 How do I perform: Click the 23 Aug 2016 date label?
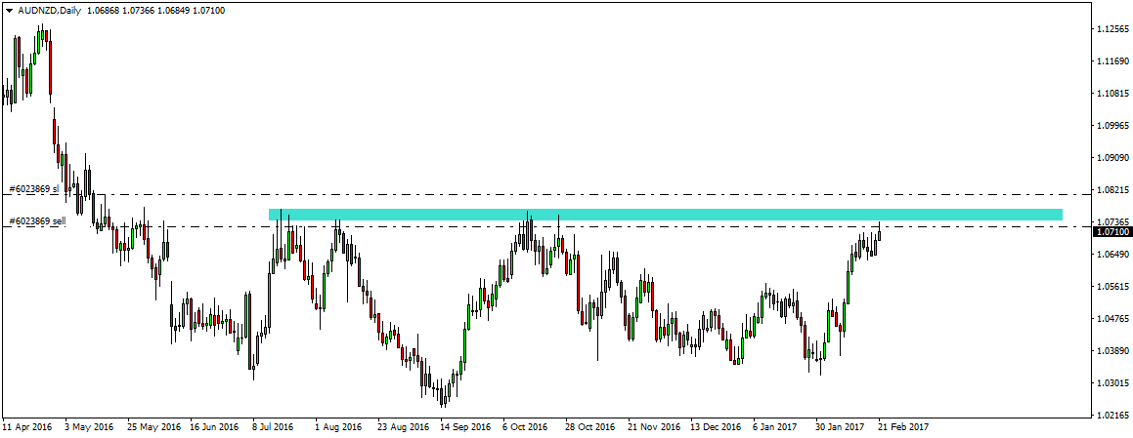pyautogui.click(x=404, y=427)
